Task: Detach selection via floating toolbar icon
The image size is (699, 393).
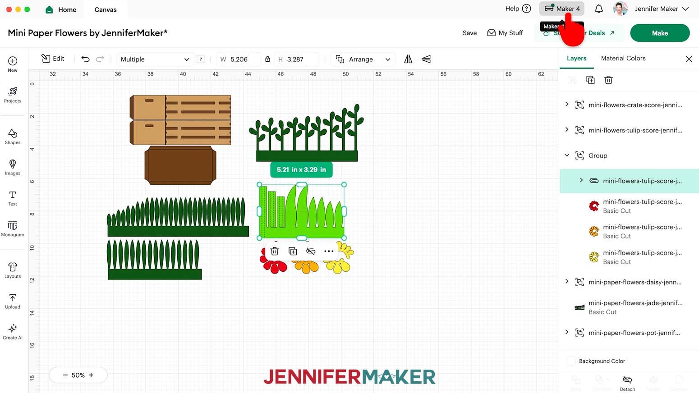Action: (x=311, y=251)
